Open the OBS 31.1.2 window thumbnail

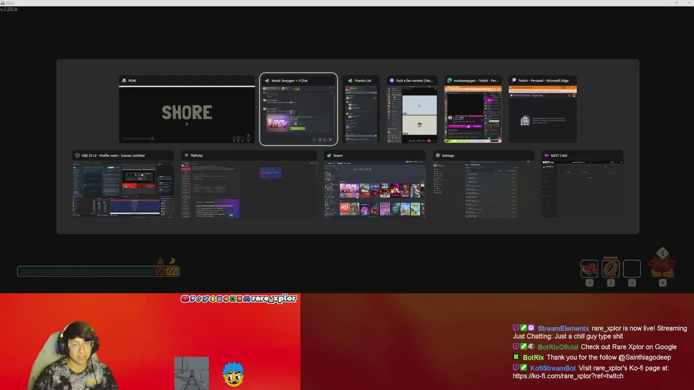(x=123, y=184)
